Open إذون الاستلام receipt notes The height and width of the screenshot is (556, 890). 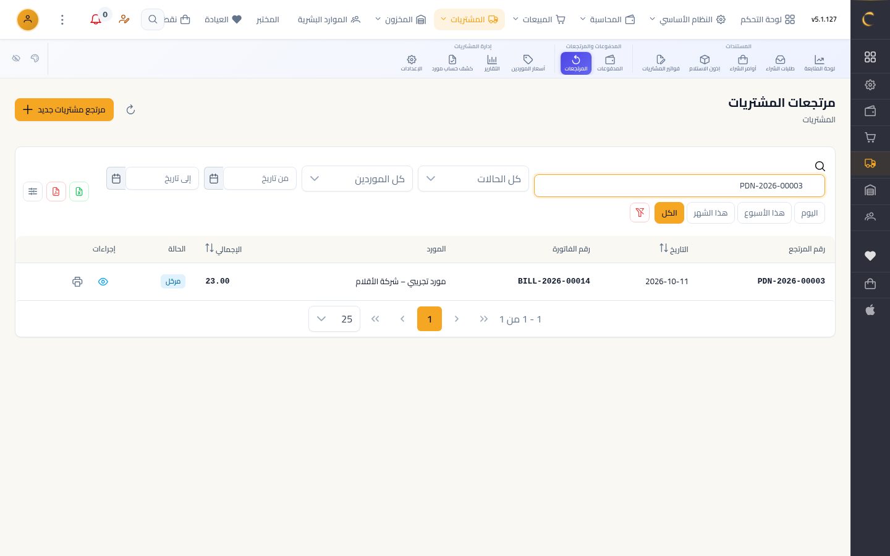tap(705, 63)
